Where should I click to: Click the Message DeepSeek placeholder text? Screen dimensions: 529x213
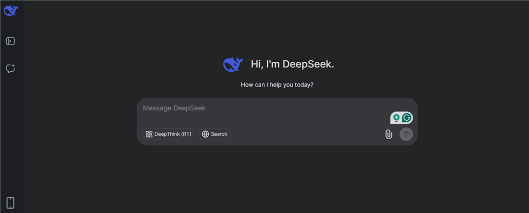click(x=174, y=108)
